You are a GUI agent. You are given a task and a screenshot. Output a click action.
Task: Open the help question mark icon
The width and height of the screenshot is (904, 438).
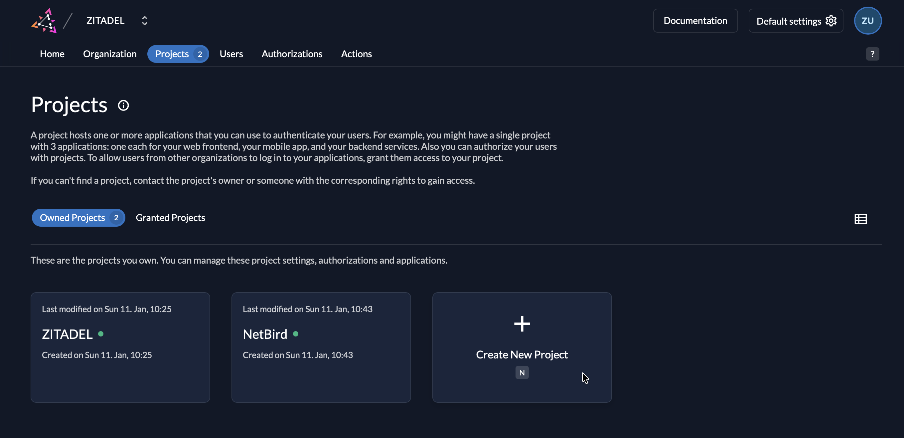(x=872, y=54)
